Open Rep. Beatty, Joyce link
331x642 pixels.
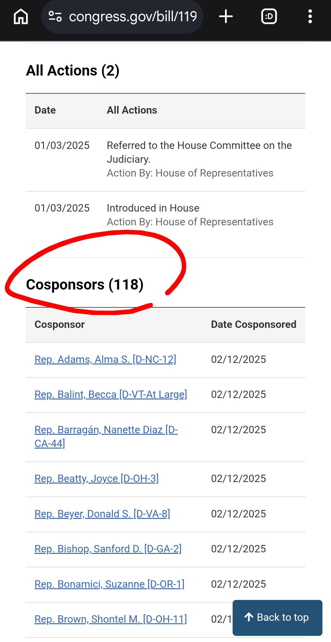(97, 478)
